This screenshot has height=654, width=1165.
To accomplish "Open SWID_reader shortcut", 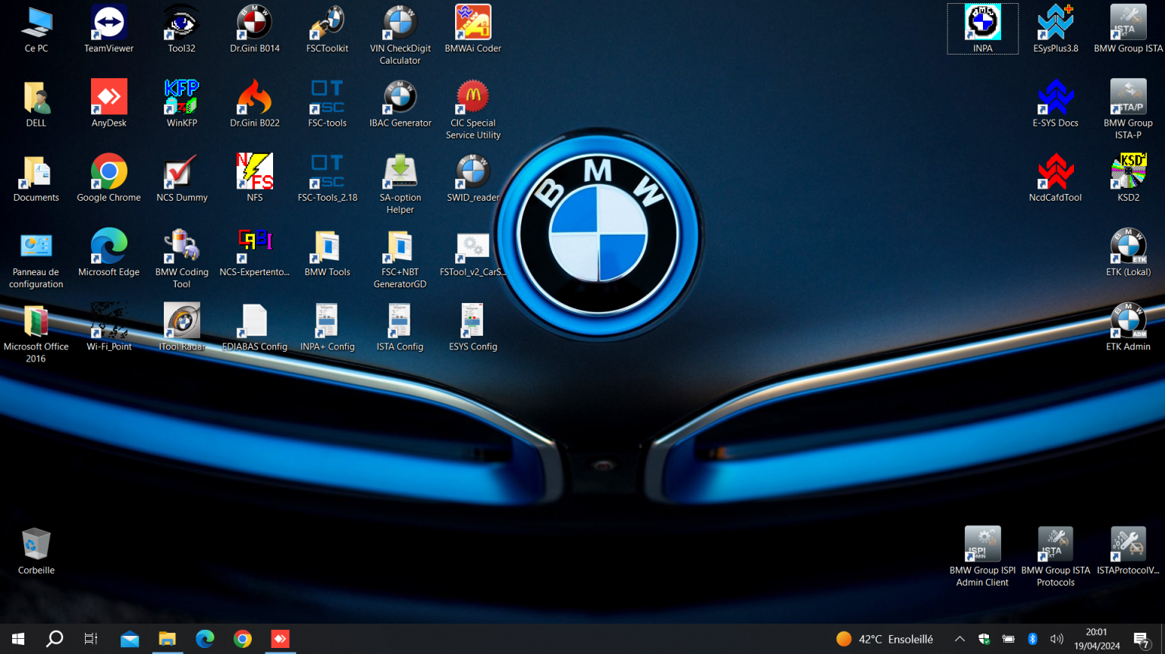I will pyautogui.click(x=473, y=177).
